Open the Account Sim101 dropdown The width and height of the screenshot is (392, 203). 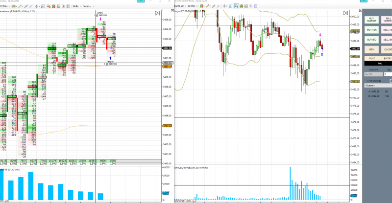click(x=373, y=74)
